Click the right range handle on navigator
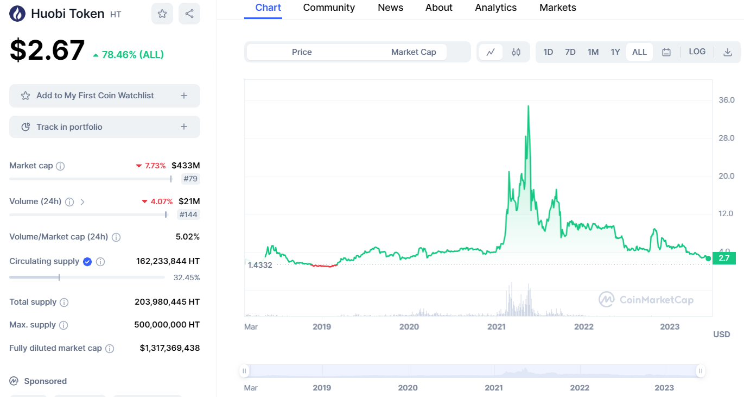Image resolution: width=744 pixels, height=397 pixels. coord(701,371)
